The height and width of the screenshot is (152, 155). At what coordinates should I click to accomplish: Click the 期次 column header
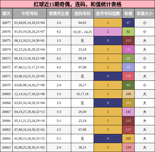[6, 13]
